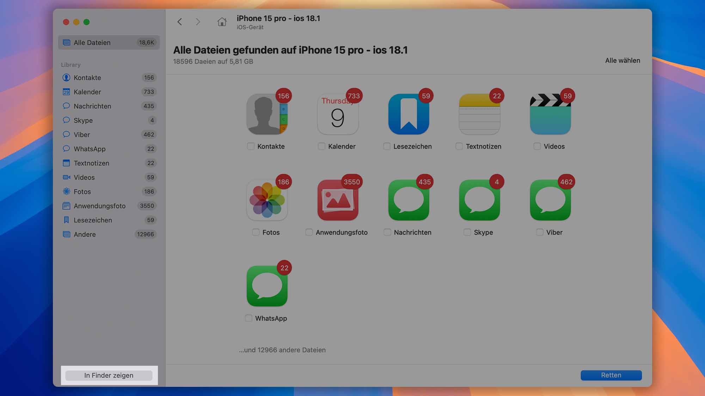
Task: Open the Videos clapperboard icon
Action: (x=551, y=114)
